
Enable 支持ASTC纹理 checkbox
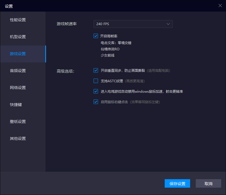point(96,81)
